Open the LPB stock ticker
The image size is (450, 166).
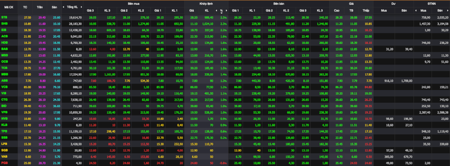click(x=4, y=144)
